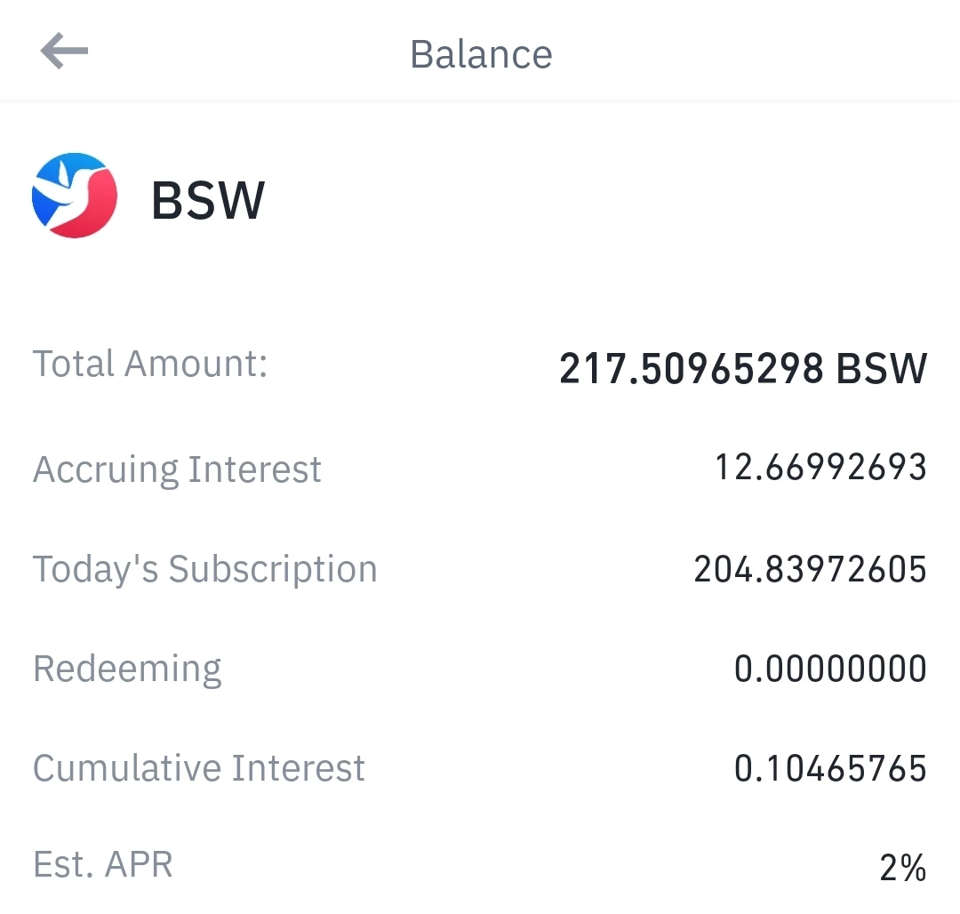Select the Accruing Interest row

(x=480, y=469)
